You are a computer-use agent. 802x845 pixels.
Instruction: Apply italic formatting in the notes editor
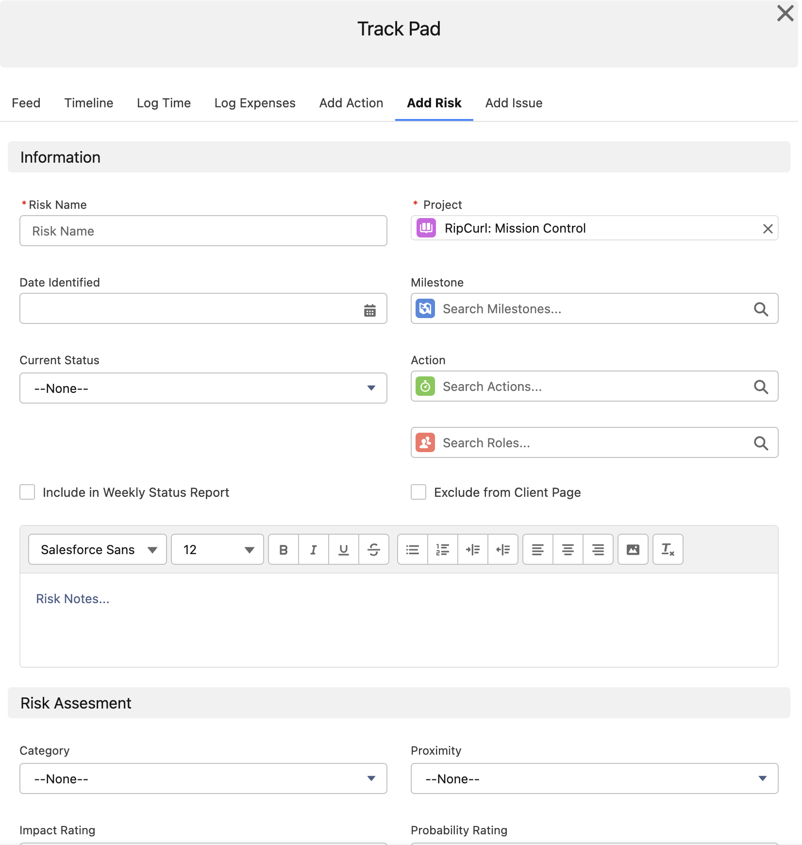pos(314,549)
